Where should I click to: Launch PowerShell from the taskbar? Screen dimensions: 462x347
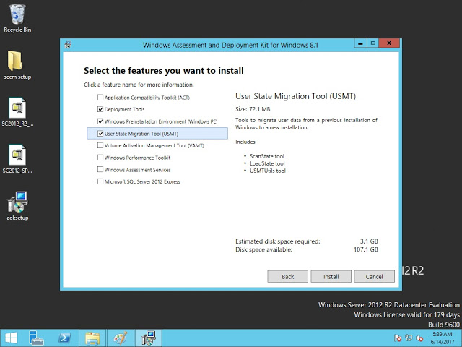tap(64, 338)
